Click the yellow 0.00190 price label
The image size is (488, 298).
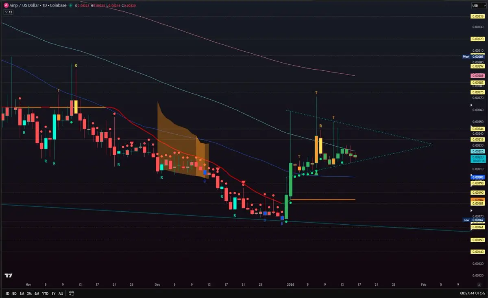pyautogui.click(x=477, y=193)
